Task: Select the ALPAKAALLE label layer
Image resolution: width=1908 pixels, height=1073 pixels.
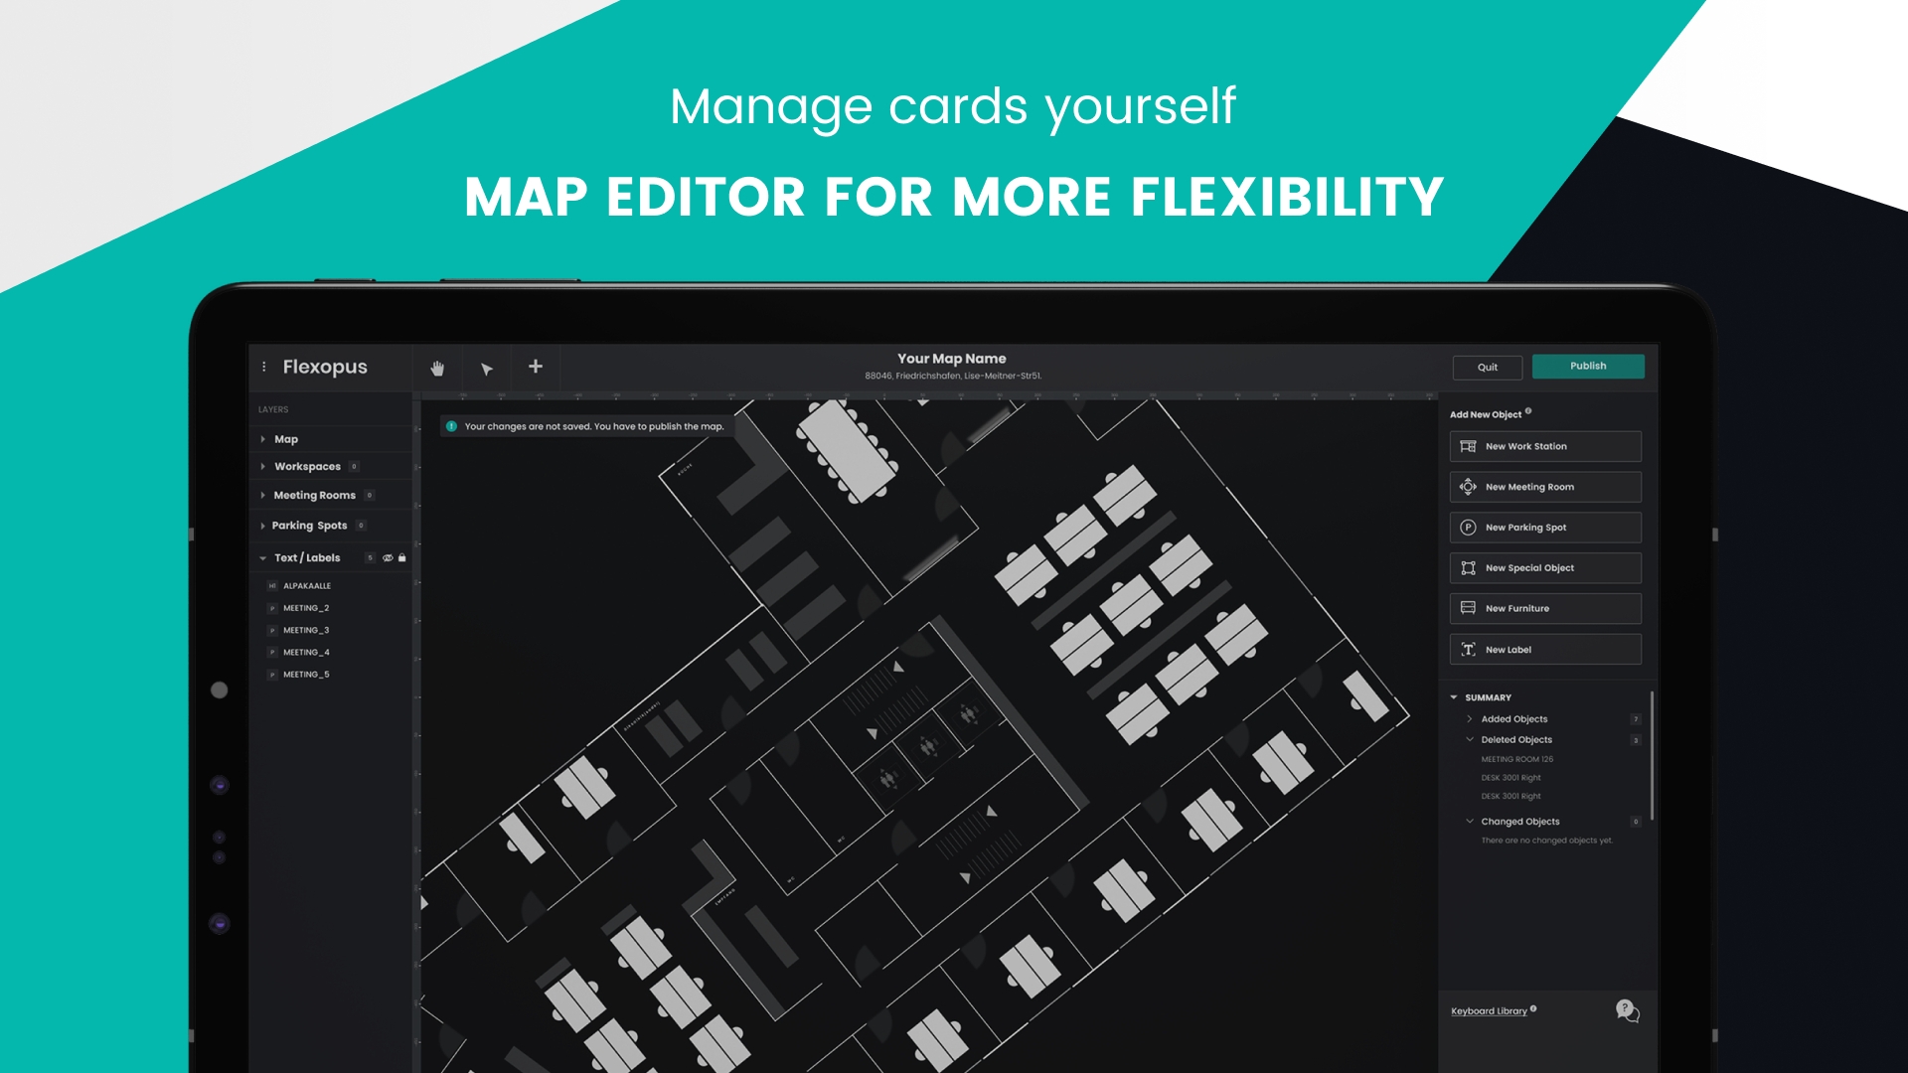Action: point(307,586)
